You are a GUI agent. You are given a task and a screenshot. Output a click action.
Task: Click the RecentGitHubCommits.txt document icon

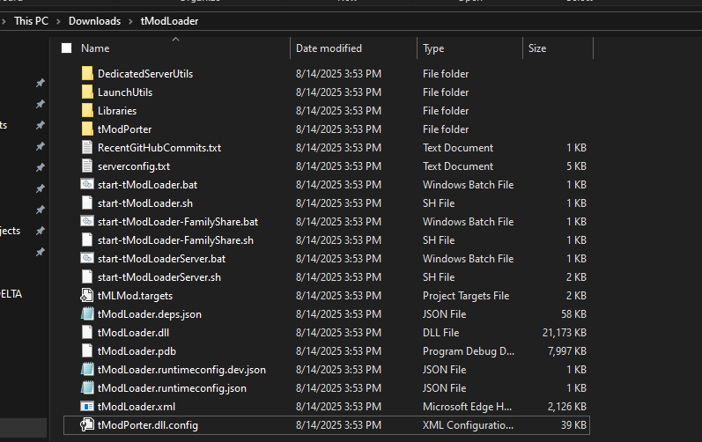pyautogui.click(x=87, y=148)
